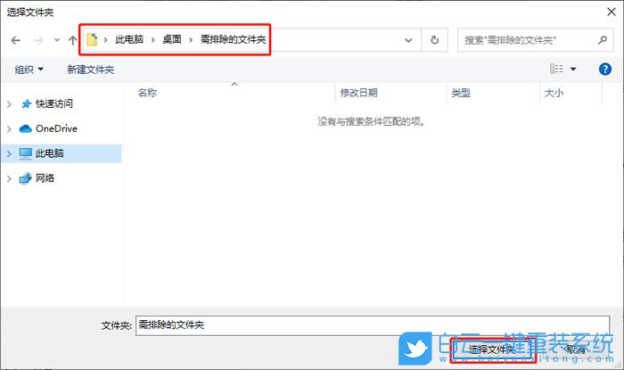624x370 pixels.
Task: Open the recent locations dropdown arrow
Action: 57,40
